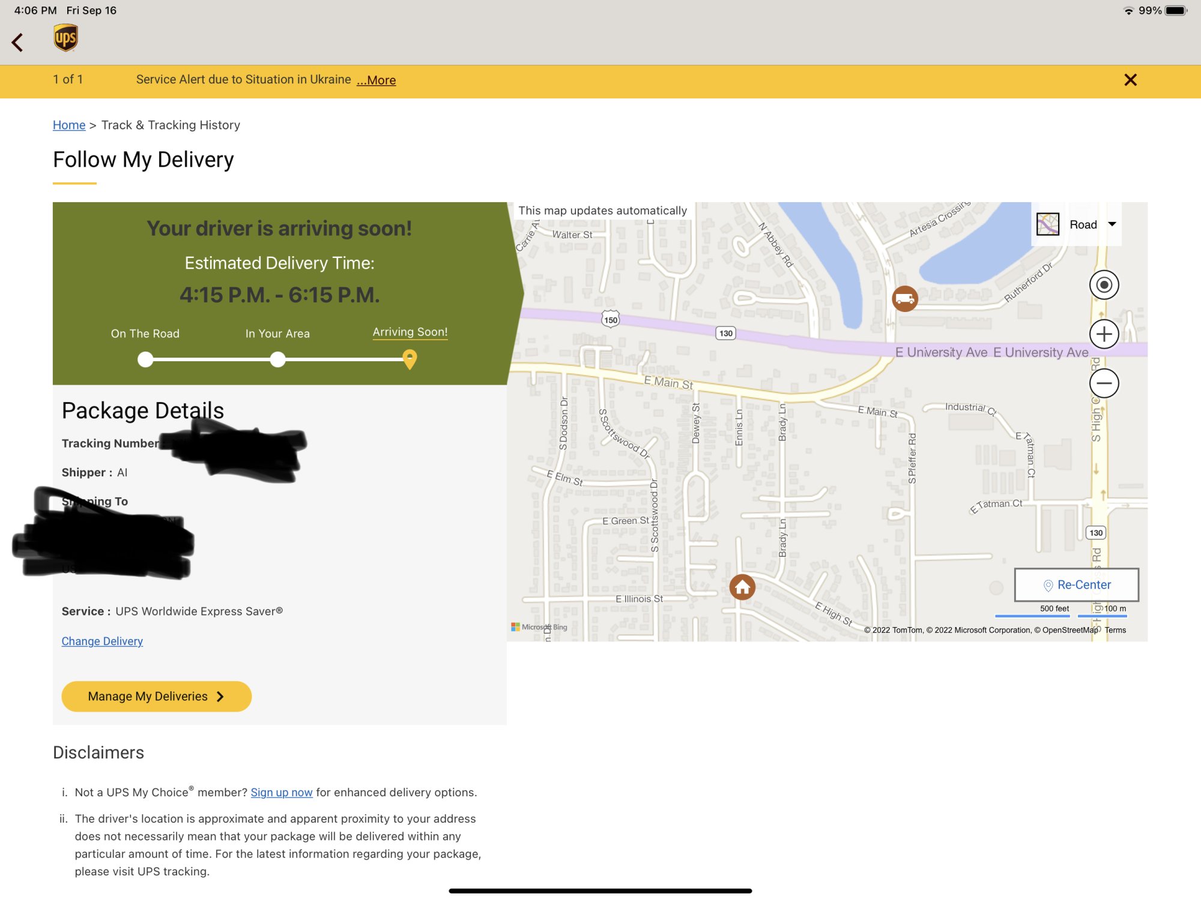Select the On The Road progress dot

145,359
